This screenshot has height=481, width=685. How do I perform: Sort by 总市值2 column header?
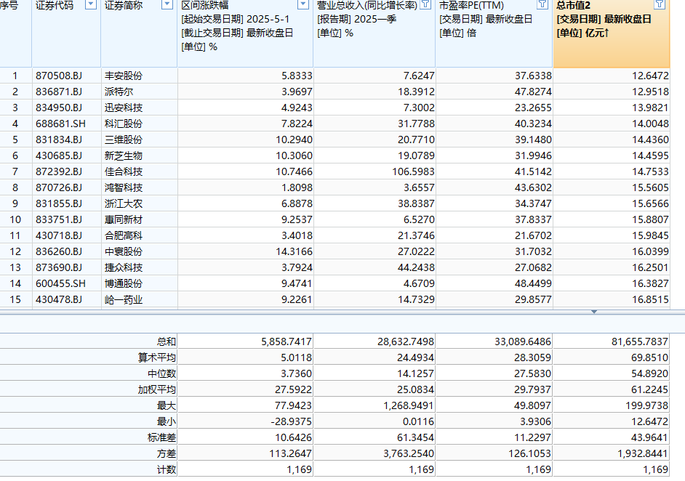point(611,33)
